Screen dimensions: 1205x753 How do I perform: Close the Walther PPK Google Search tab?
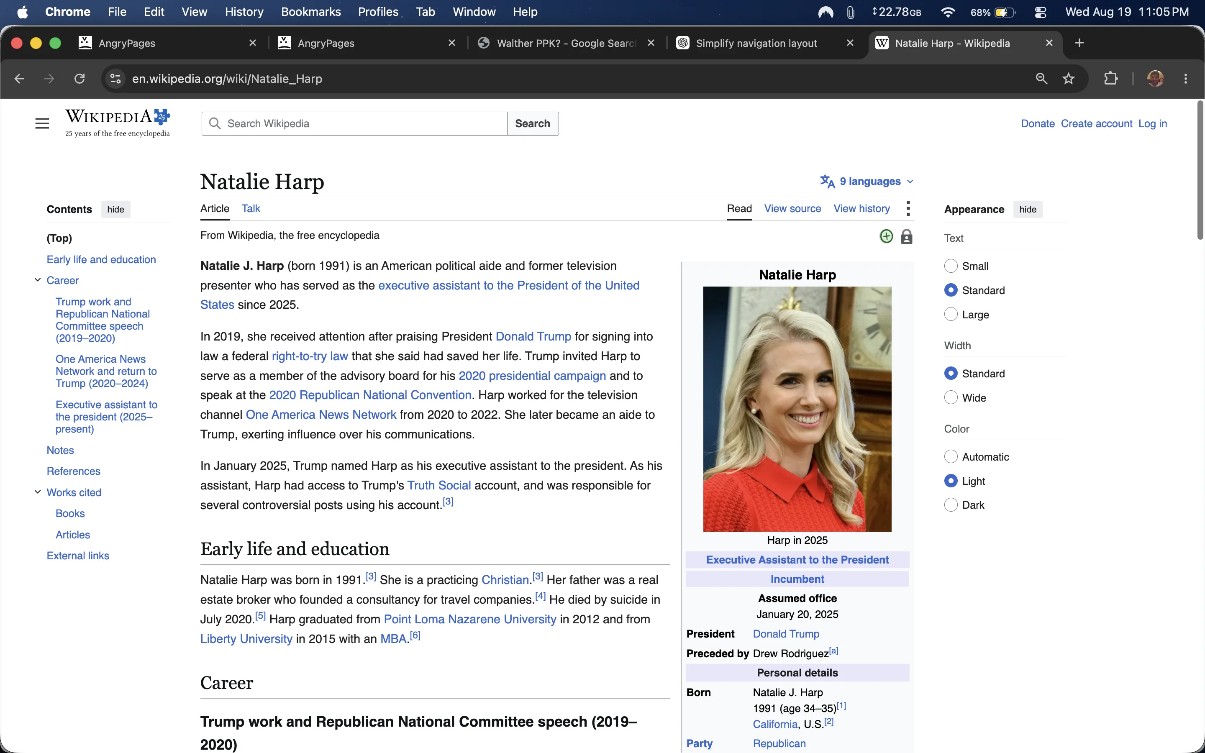click(651, 43)
